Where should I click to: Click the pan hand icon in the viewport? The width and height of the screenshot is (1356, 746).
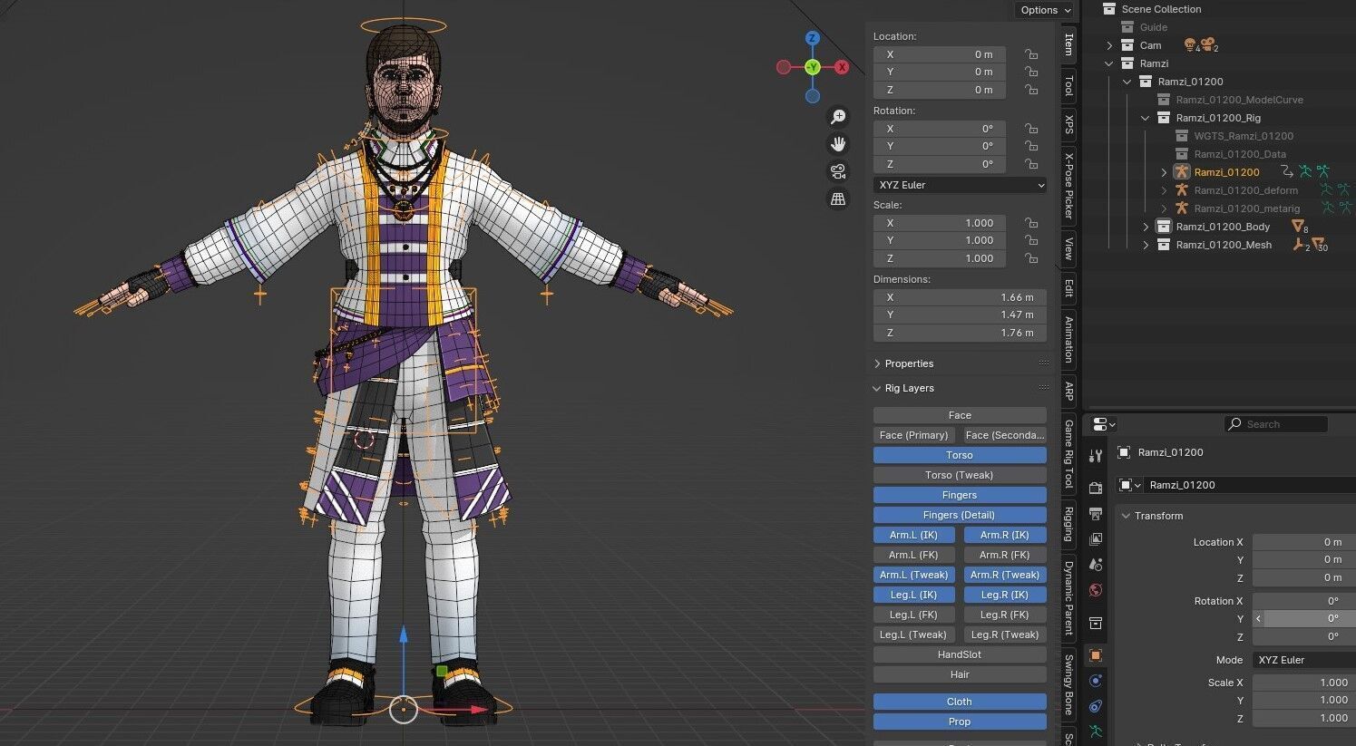(x=838, y=144)
